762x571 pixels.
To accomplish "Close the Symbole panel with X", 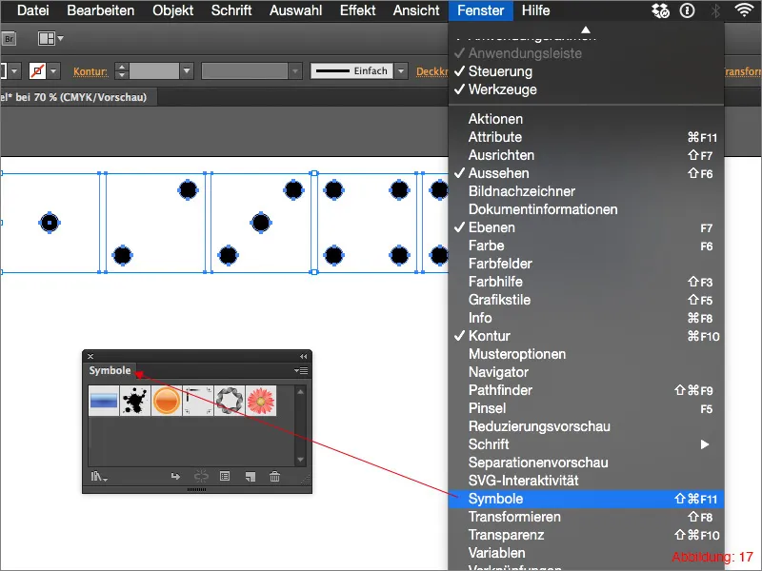I will point(90,356).
